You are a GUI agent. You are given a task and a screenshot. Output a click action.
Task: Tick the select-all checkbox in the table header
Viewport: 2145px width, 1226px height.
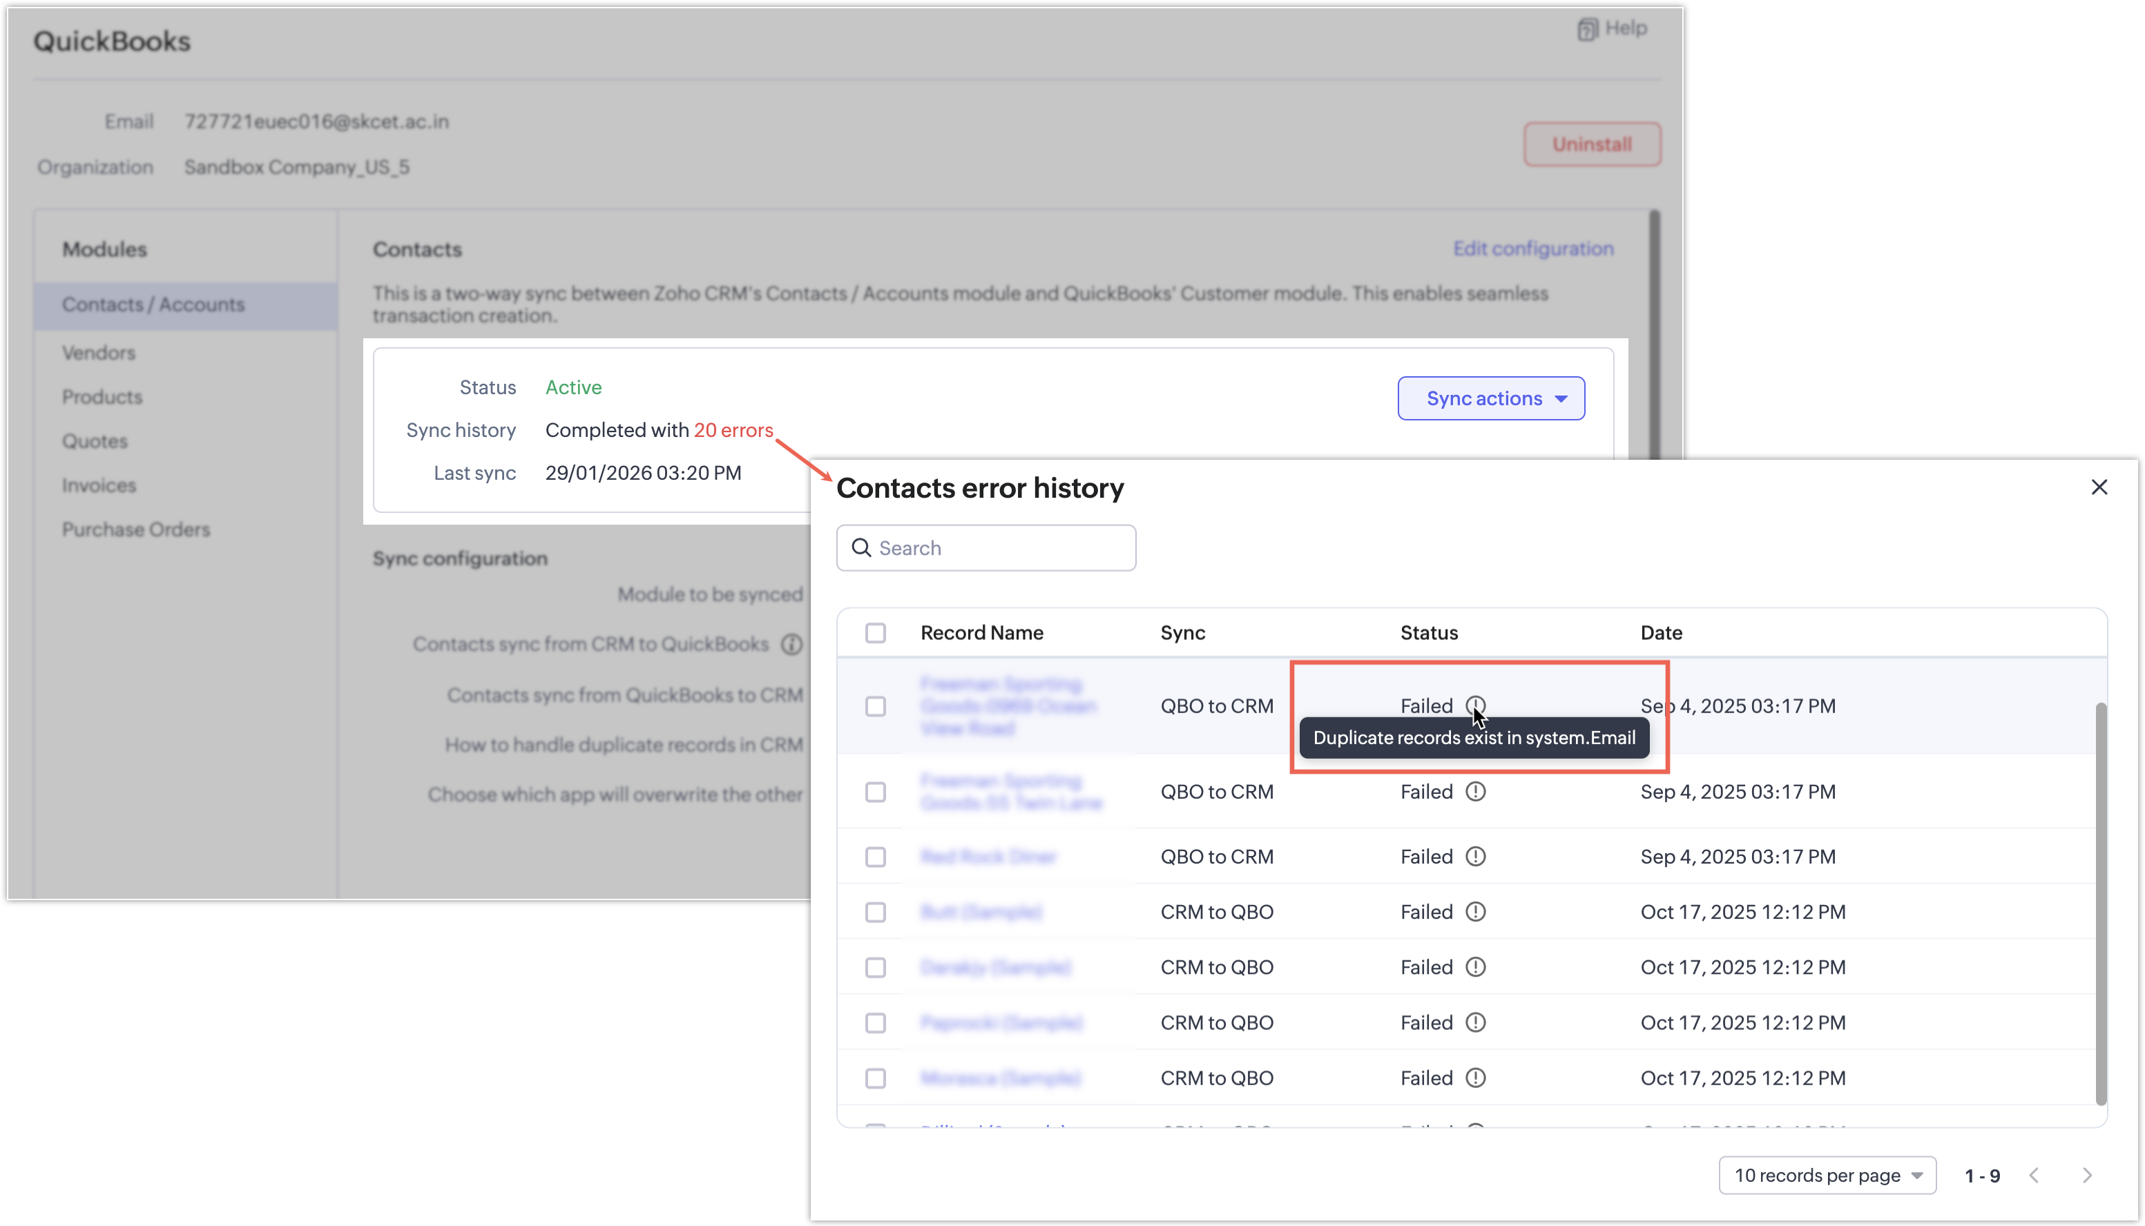876,633
